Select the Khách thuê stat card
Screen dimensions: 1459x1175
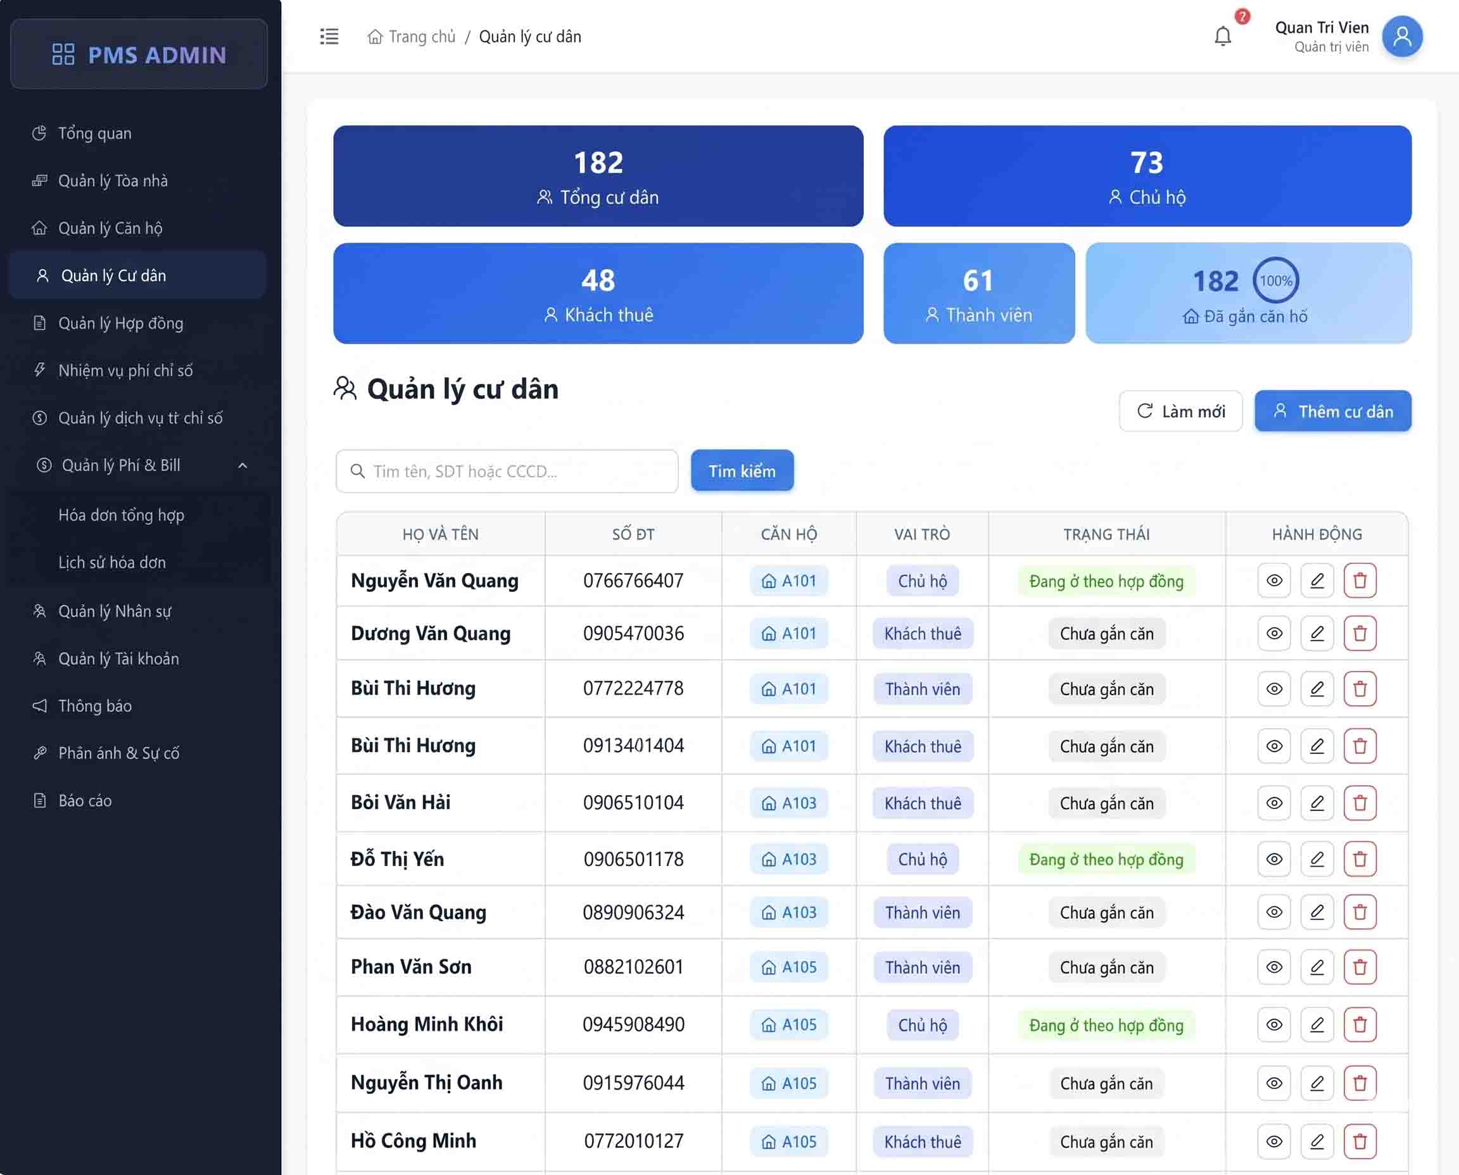[x=598, y=293]
